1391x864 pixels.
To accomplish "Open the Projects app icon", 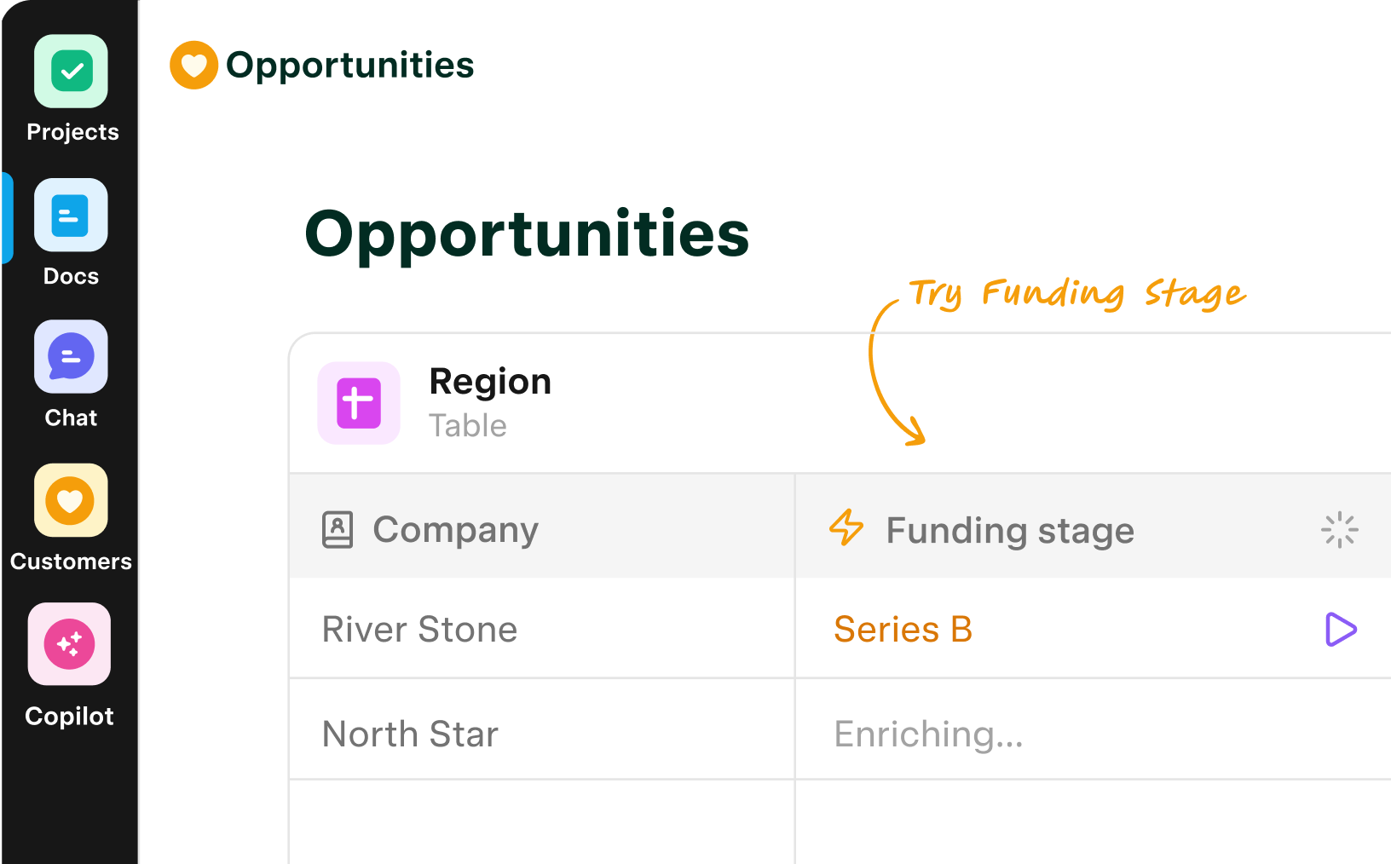I will pyautogui.click(x=72, y=72).
